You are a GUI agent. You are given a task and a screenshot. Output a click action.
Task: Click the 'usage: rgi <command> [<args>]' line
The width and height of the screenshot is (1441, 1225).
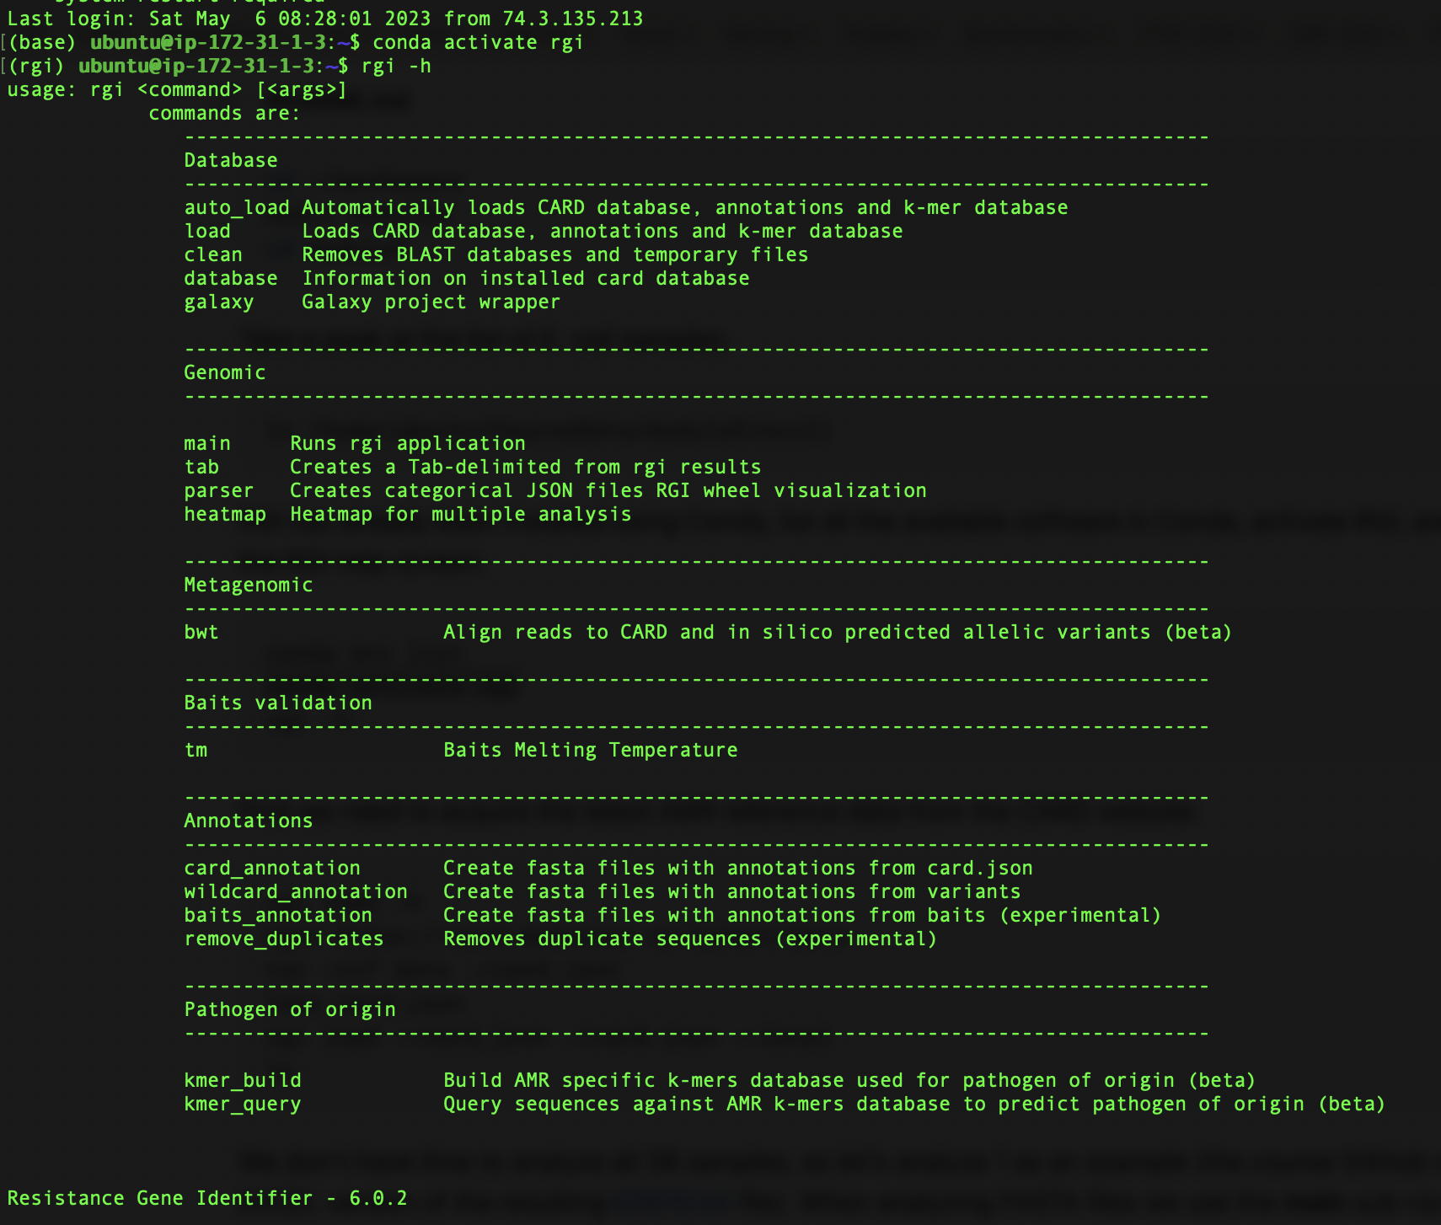[x=177, y=89]
